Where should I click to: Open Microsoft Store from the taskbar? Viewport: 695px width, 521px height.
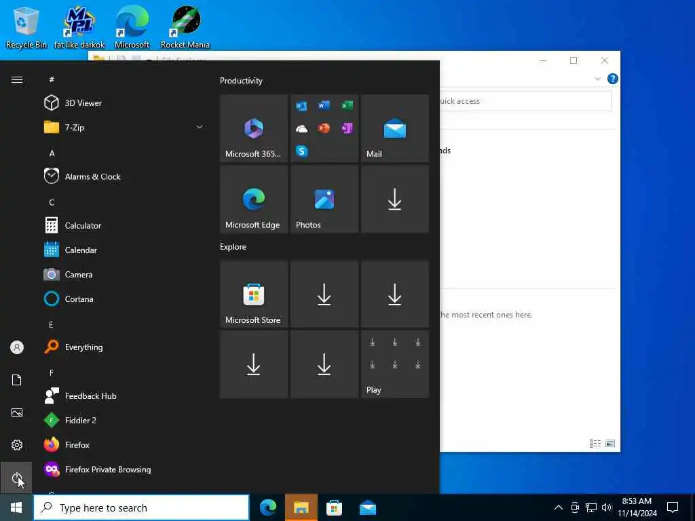click(334, 507)
